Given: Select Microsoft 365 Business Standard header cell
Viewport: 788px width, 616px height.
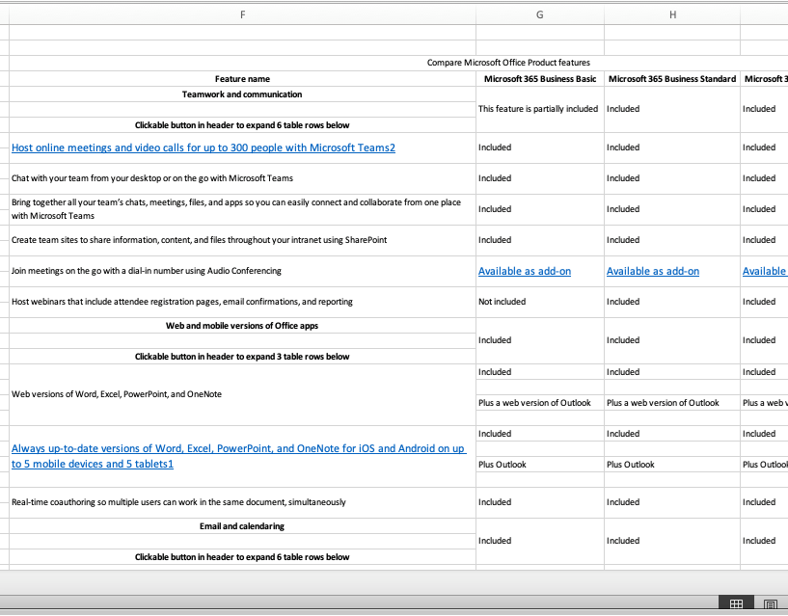Looking at the screenshot, I should [x=672, y=79].
